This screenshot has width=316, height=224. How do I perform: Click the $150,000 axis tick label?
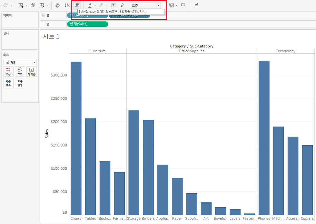pyautogui.click(x=59, y=145)
